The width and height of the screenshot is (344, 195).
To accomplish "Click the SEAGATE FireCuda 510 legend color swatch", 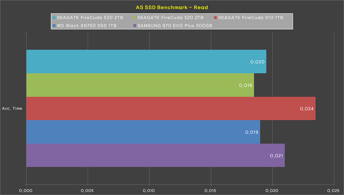I will 216,18.
